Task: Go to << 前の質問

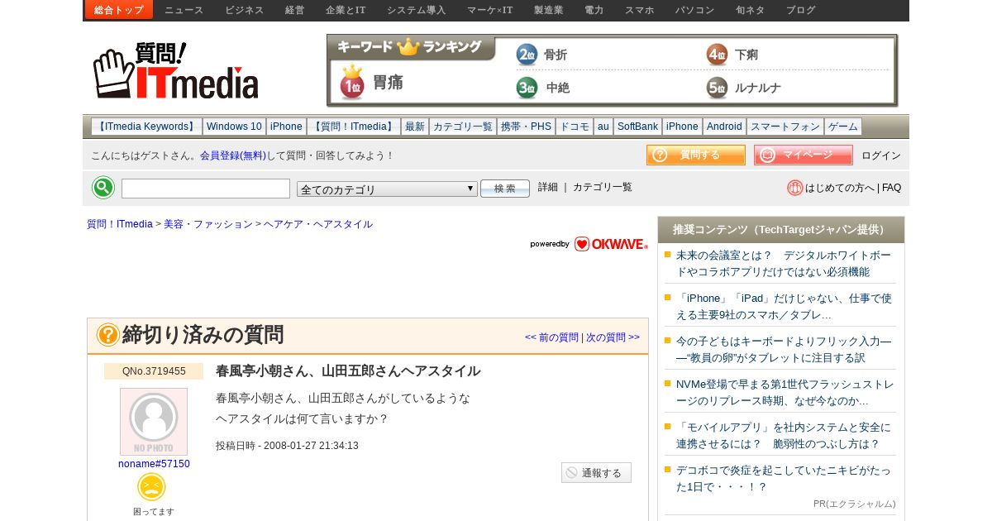Action: 551,337
